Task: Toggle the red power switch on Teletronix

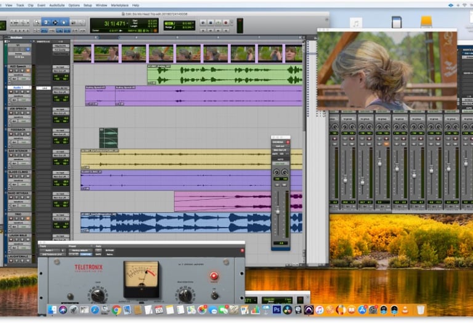Action: [214, 276]
